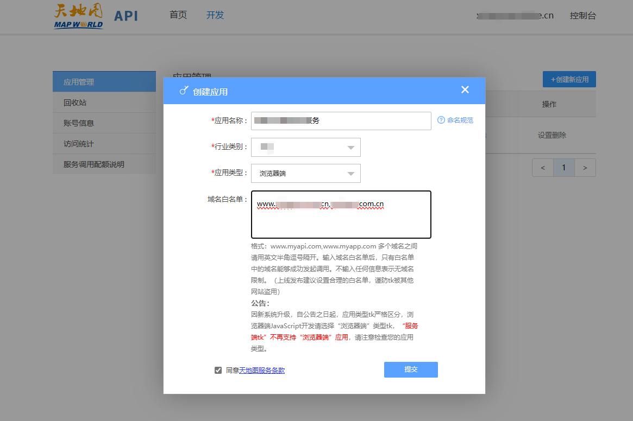Expand the 行业类别 dropdown
Image resolution: width=633 pixels, height=421 pixels.
click(x=350, y=147)
